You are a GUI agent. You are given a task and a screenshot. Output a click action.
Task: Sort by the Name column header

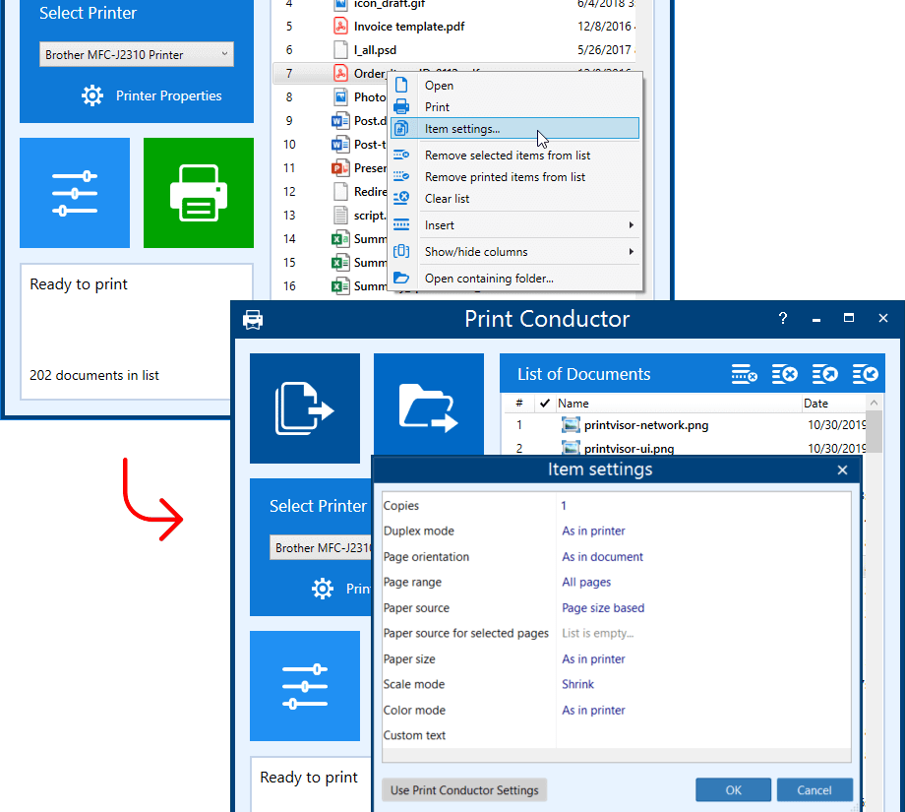(678, 404)
